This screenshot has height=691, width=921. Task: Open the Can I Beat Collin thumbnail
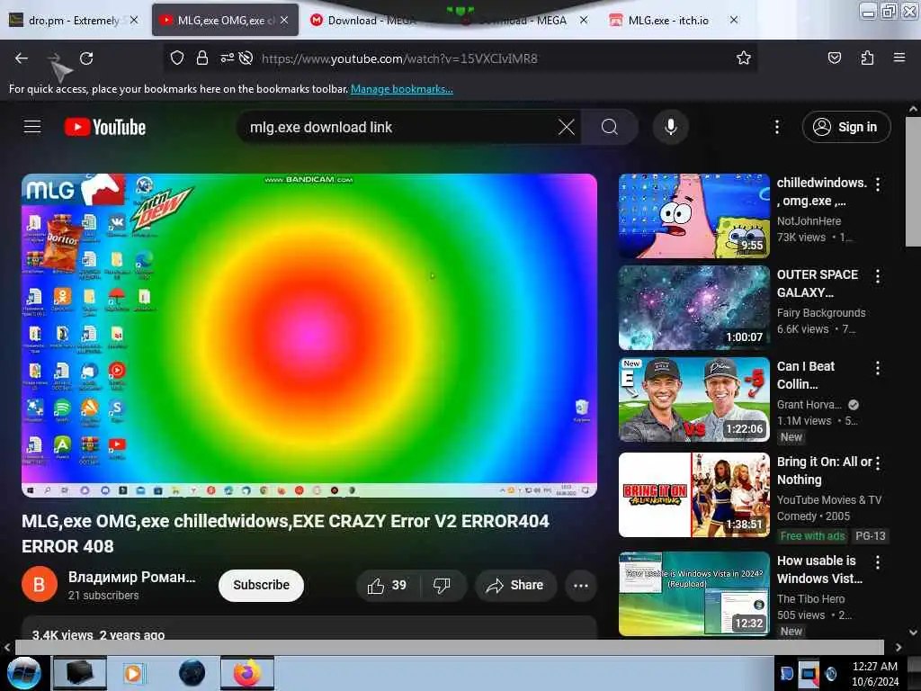[x=694, y=399]
